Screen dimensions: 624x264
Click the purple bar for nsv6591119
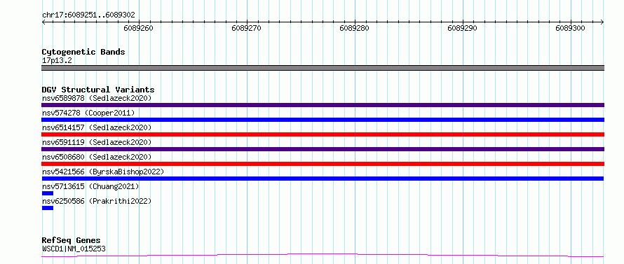[323, 149]
